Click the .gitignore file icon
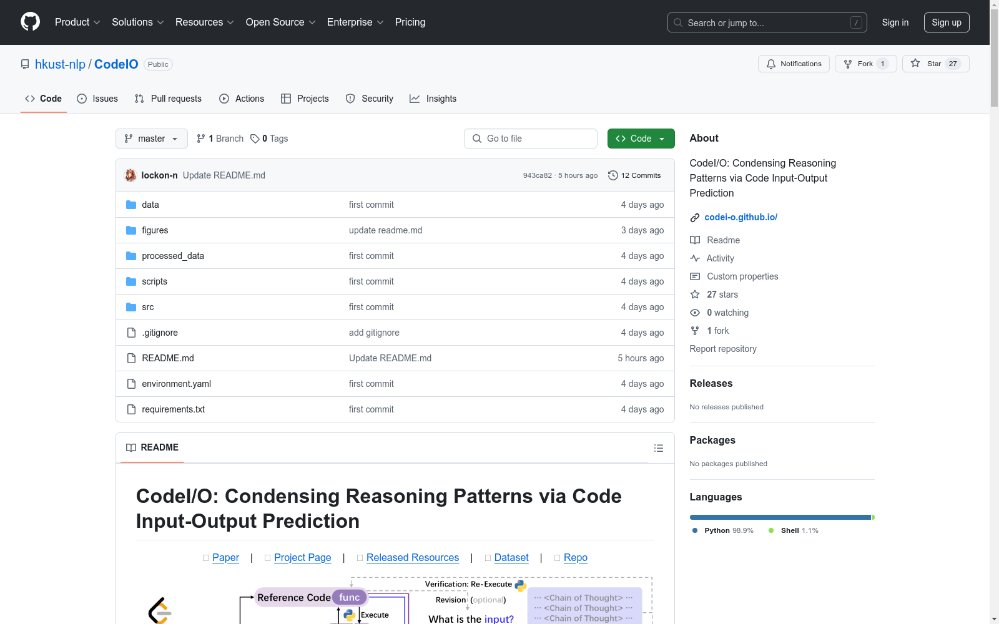Viewport: 999px width, 624px height. pyautogui.click(x=131, y=333)
